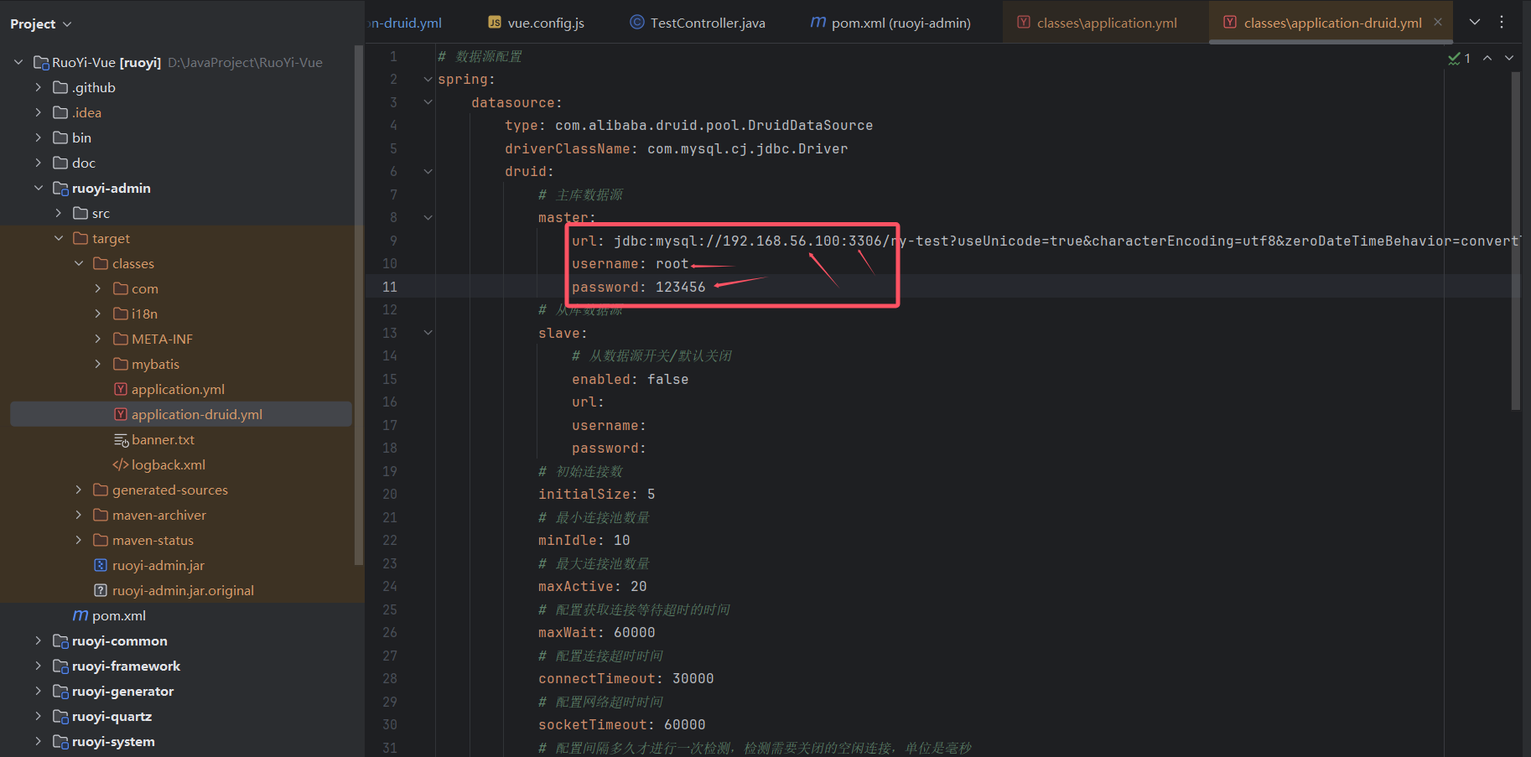Click the inspection checkmark problems indicator
Viewport: 1531px width, 757px height.
pos(1459,59)
